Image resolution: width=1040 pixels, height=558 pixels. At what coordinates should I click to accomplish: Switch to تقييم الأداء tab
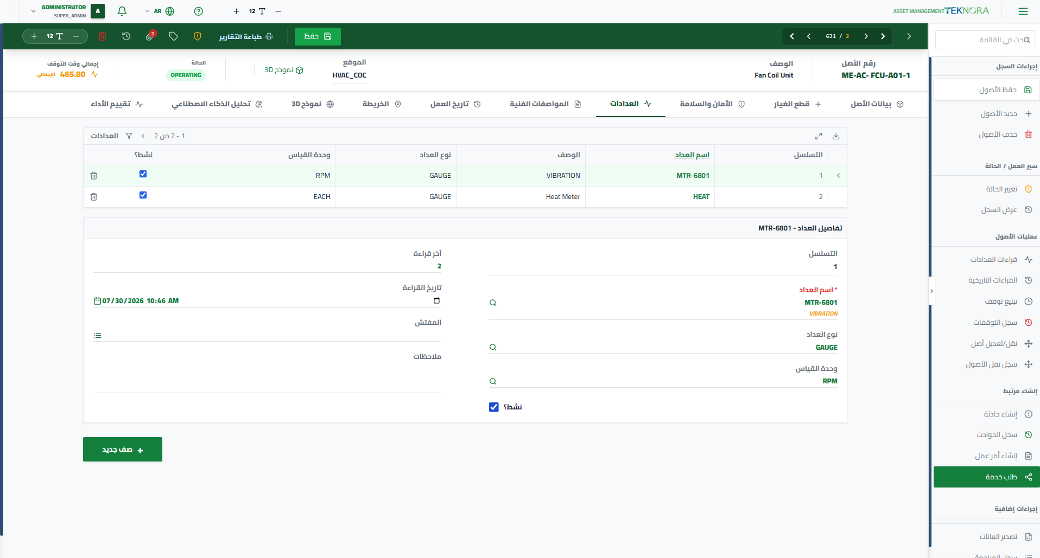pyautogui.click(x=117, y=104)
